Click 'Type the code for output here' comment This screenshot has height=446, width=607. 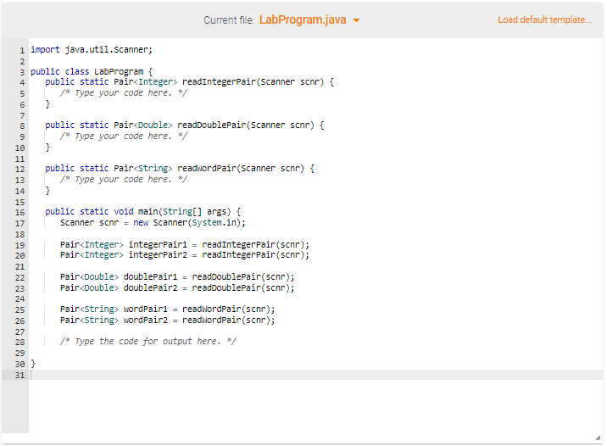(x=148, y=342)
